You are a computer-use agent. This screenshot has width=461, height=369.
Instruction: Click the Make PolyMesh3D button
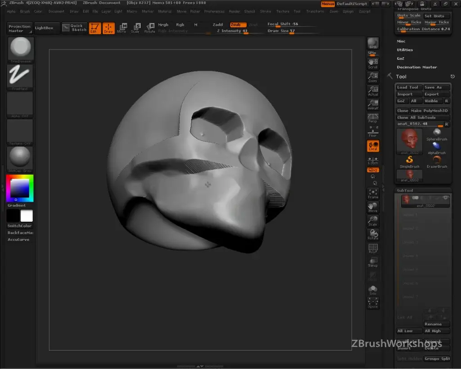pos(429,111)
